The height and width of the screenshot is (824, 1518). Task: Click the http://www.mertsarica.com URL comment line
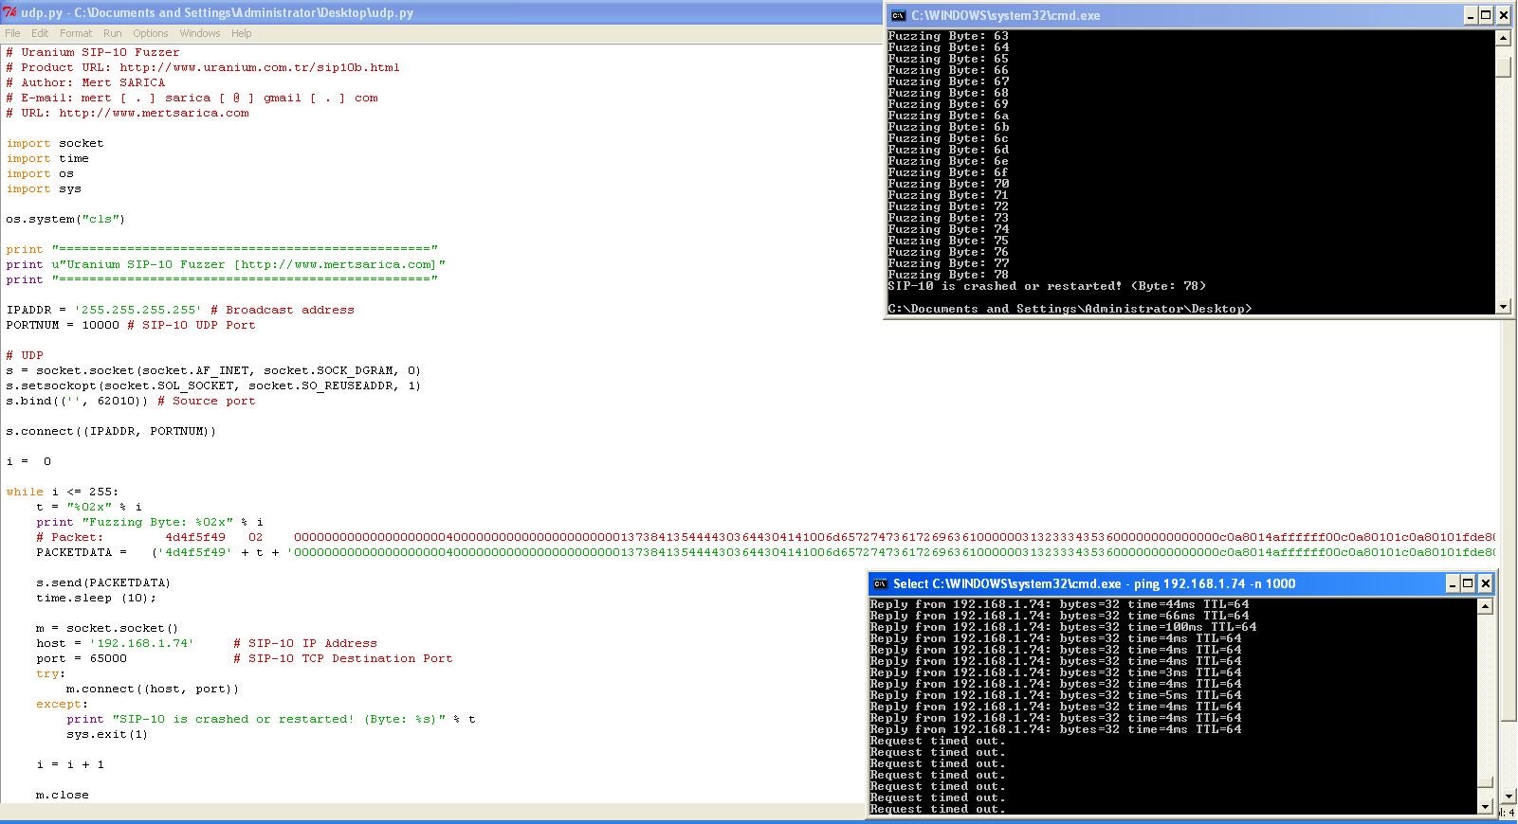pos(127,113)
